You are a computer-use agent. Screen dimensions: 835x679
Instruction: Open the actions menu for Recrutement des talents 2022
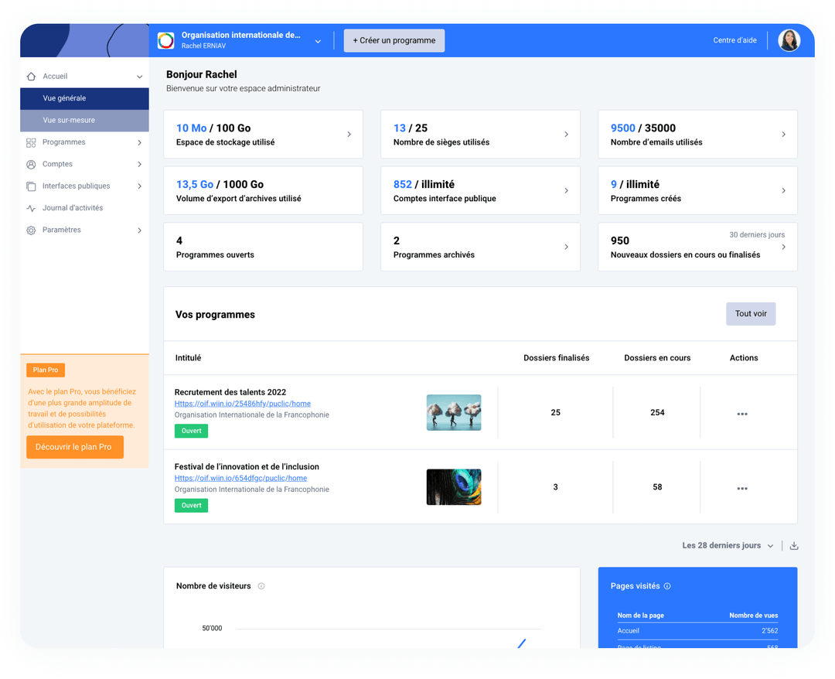click(x=742, y=413)
